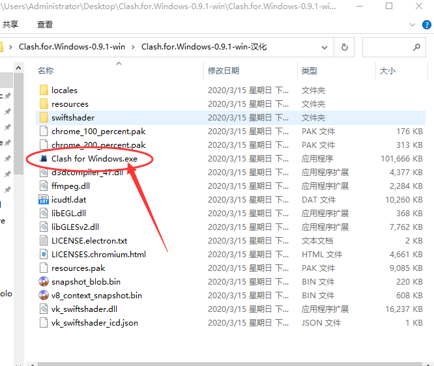This screenshot has height=366, width=434.
Task: Maximize the Explorer window
Action: pos(389,6)
